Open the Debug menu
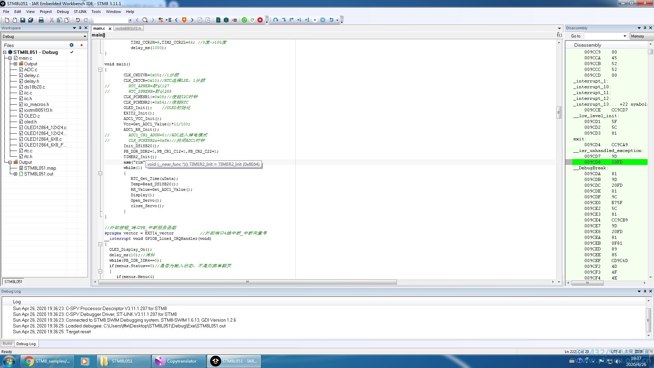The height and width of the screenshot is (368, 654). 62,11
